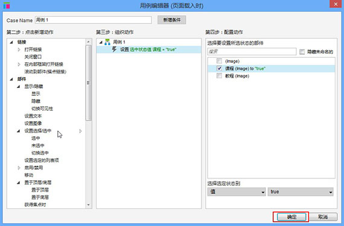
Task: Click the 设置选择/选中 tree label
Action: pos(38,131)
